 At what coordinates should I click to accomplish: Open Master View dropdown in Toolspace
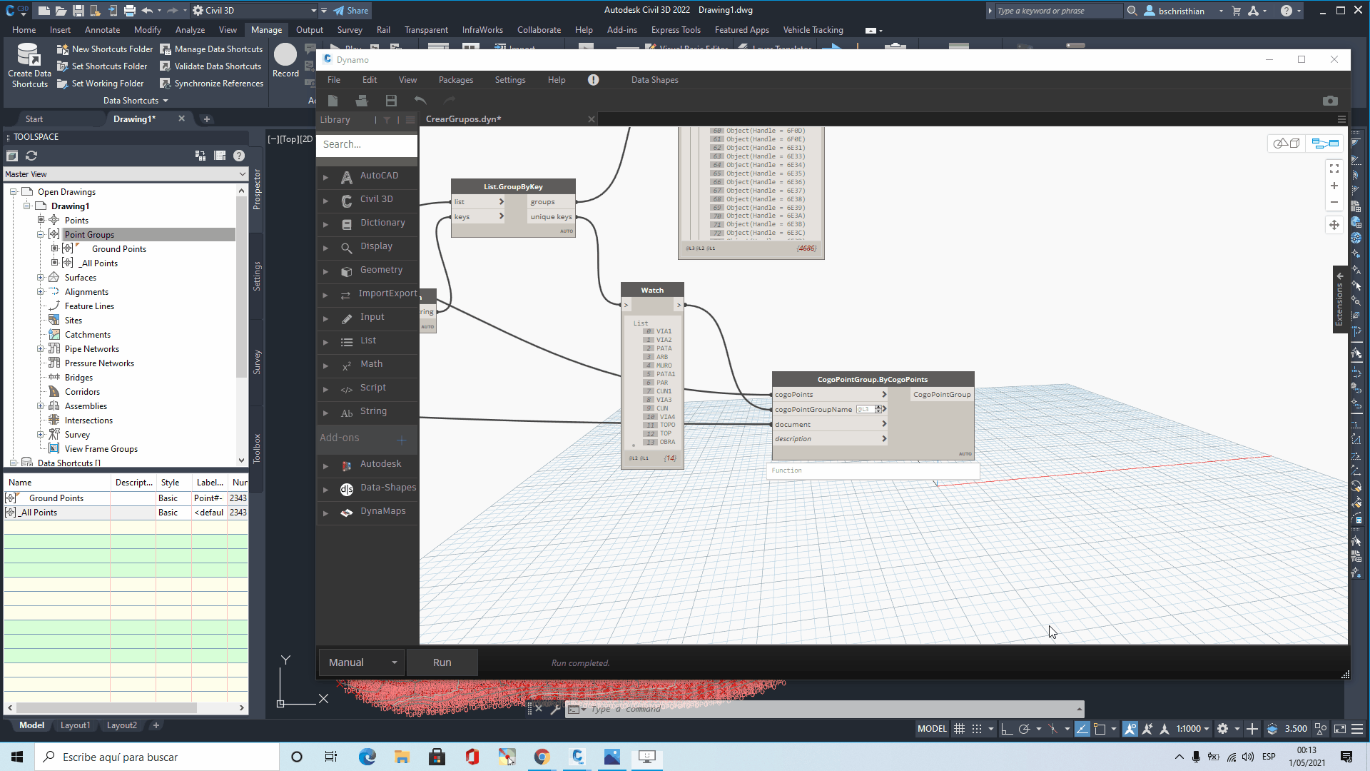point(126,174)
